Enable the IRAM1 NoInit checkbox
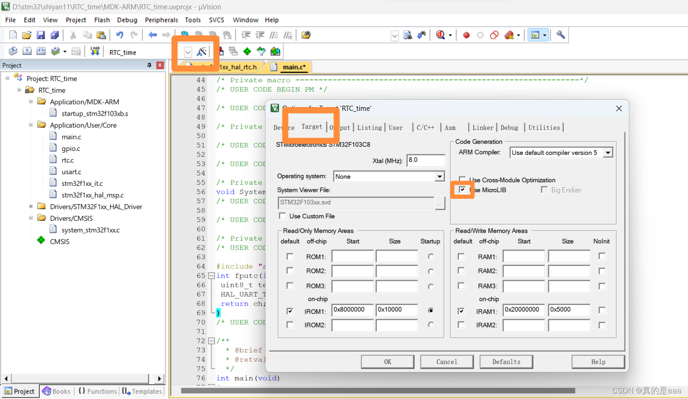The image size is (688, 399). [602, 310]
